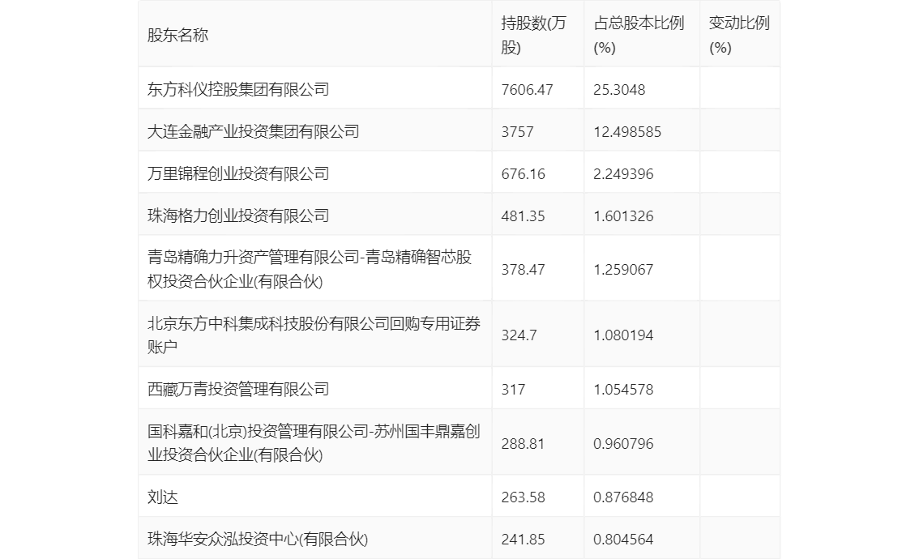Select the percentage 2.249396

[x=623, y=174]
